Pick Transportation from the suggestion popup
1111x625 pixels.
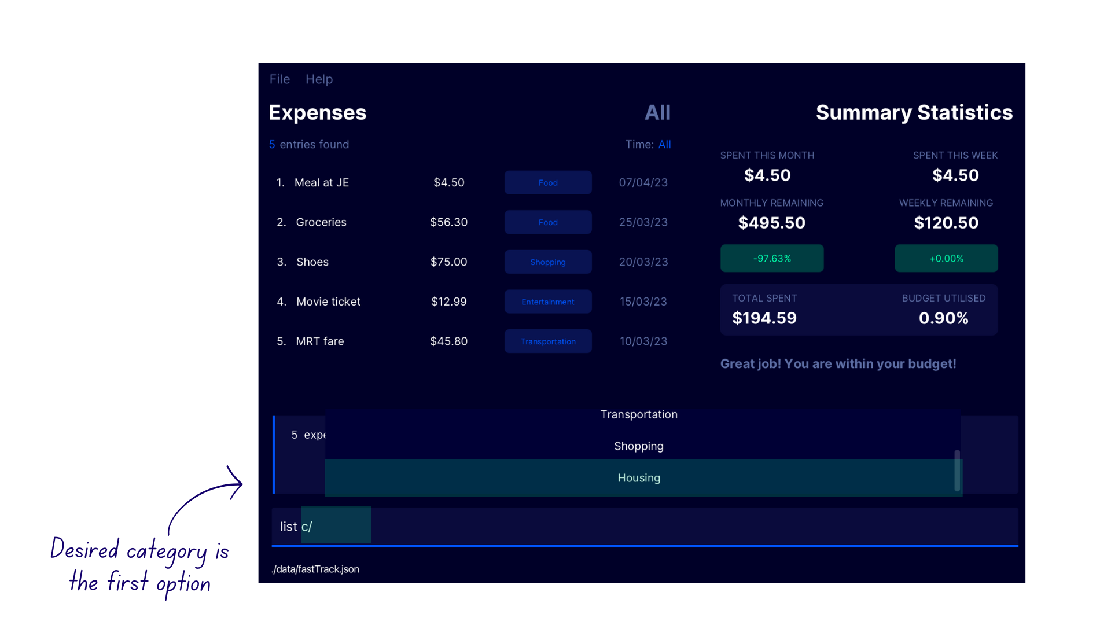(x=639, y=414)
